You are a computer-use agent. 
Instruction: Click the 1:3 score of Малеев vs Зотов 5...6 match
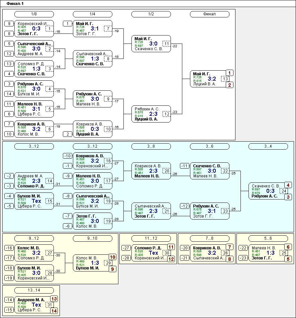coord(270,253)
